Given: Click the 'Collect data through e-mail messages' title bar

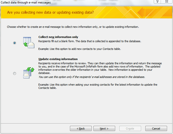Looking at the screenshot, I should point(26,3).
